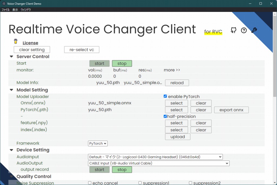
Task: Turn on suppression1
Action: tap(140, 183)
